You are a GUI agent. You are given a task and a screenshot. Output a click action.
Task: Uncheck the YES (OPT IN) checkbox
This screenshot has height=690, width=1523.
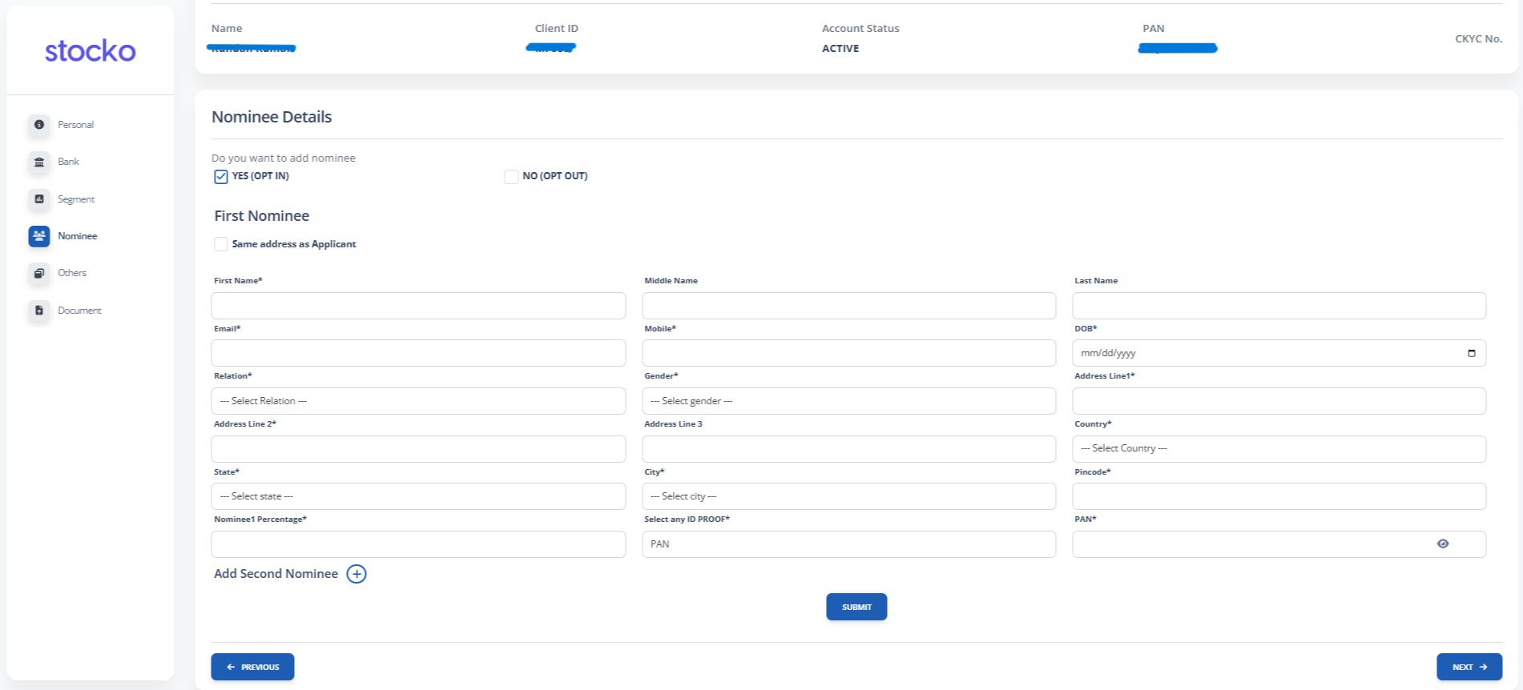tap(221, 177)
